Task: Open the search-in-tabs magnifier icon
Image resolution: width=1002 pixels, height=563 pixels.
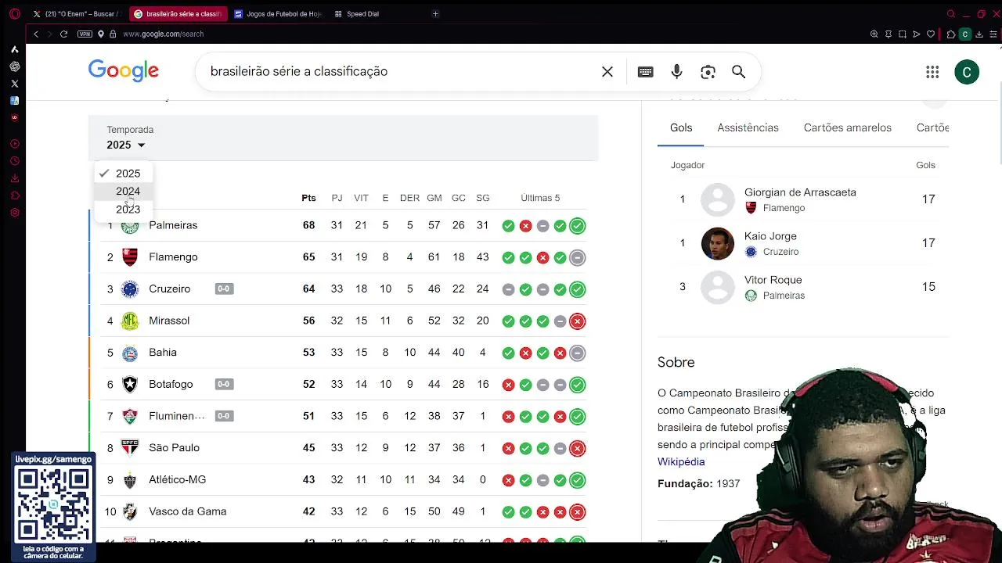Action: [x=951, y=13]
